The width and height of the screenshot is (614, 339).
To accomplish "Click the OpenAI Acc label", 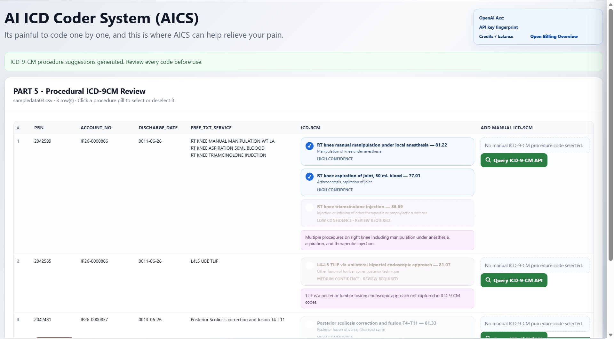I will [491, 18].
